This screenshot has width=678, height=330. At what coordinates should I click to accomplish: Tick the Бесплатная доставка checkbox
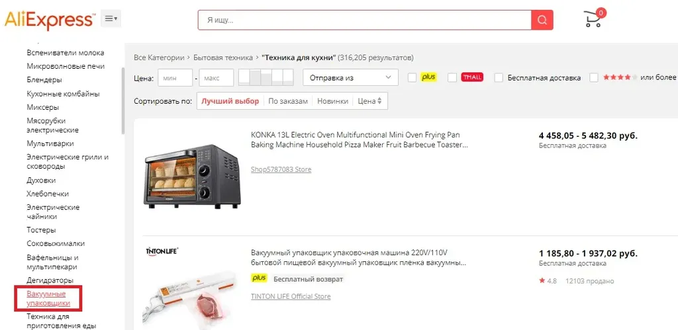coord(499,78)
